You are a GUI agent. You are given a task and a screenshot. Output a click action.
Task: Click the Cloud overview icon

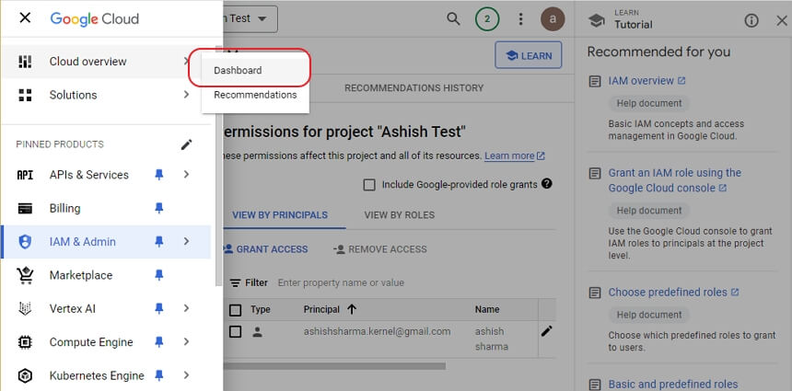(25, 62)
